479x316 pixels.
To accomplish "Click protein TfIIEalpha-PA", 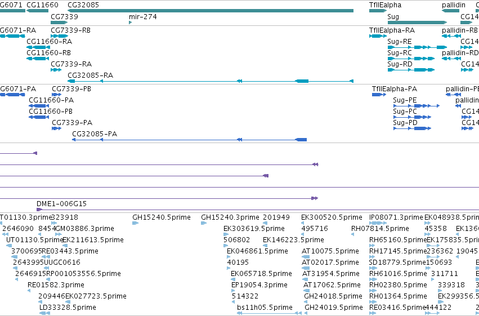I will point(394,89).
